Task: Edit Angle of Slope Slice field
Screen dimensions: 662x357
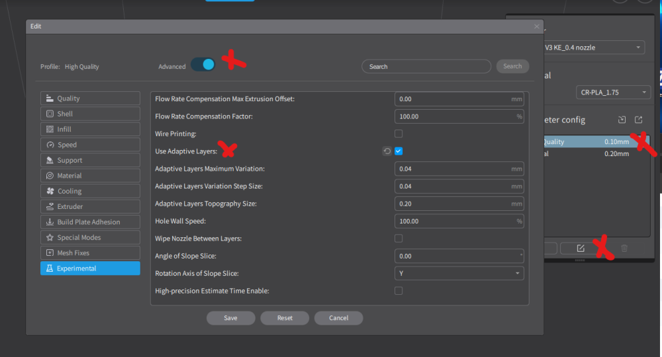Action: (459, 256)
